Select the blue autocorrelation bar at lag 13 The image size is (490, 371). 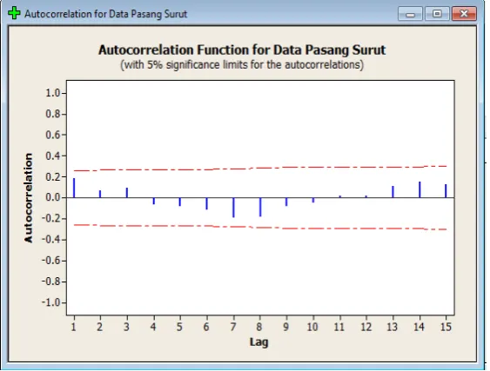[x=393, y=192]
